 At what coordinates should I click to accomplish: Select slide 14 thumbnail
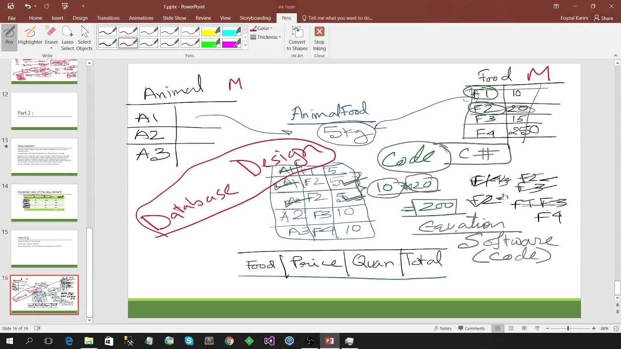coord(44,203)
